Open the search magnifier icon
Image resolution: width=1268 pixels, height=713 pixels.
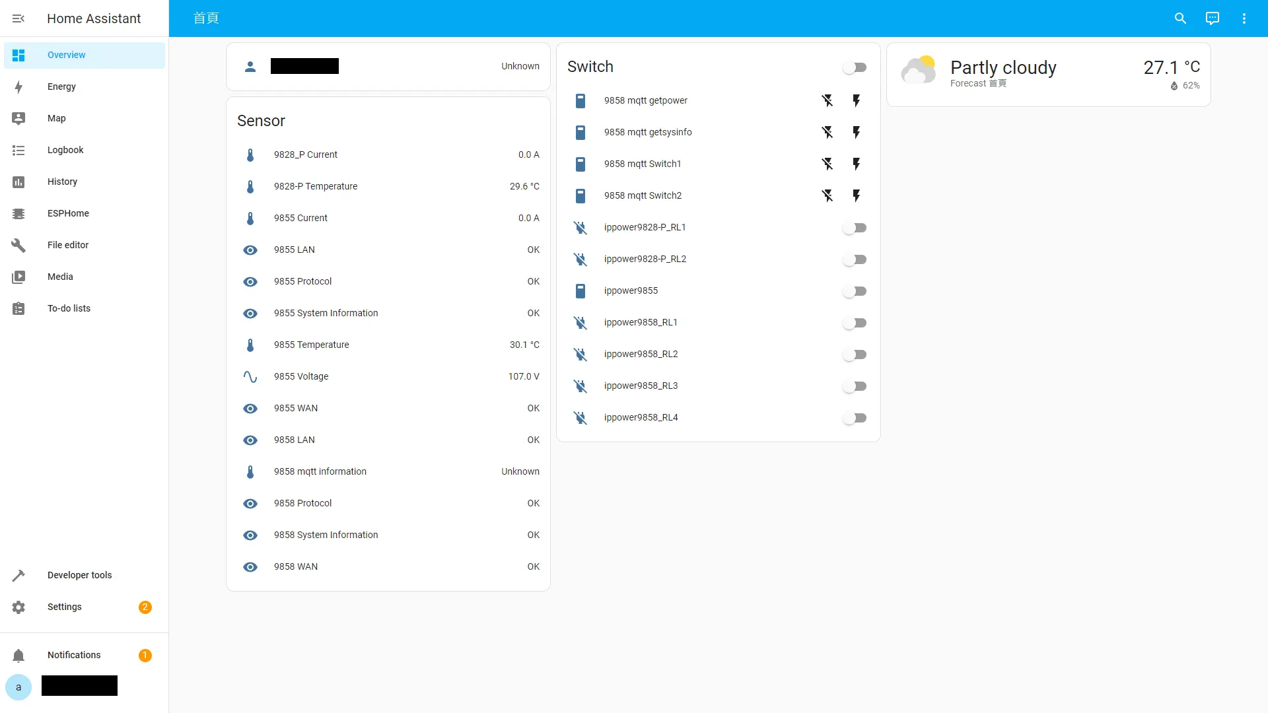(1180, 18)
